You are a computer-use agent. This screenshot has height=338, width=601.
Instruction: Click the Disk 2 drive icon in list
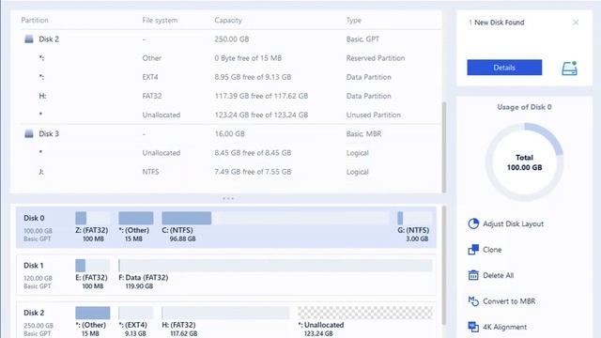[x=29, y=39]
